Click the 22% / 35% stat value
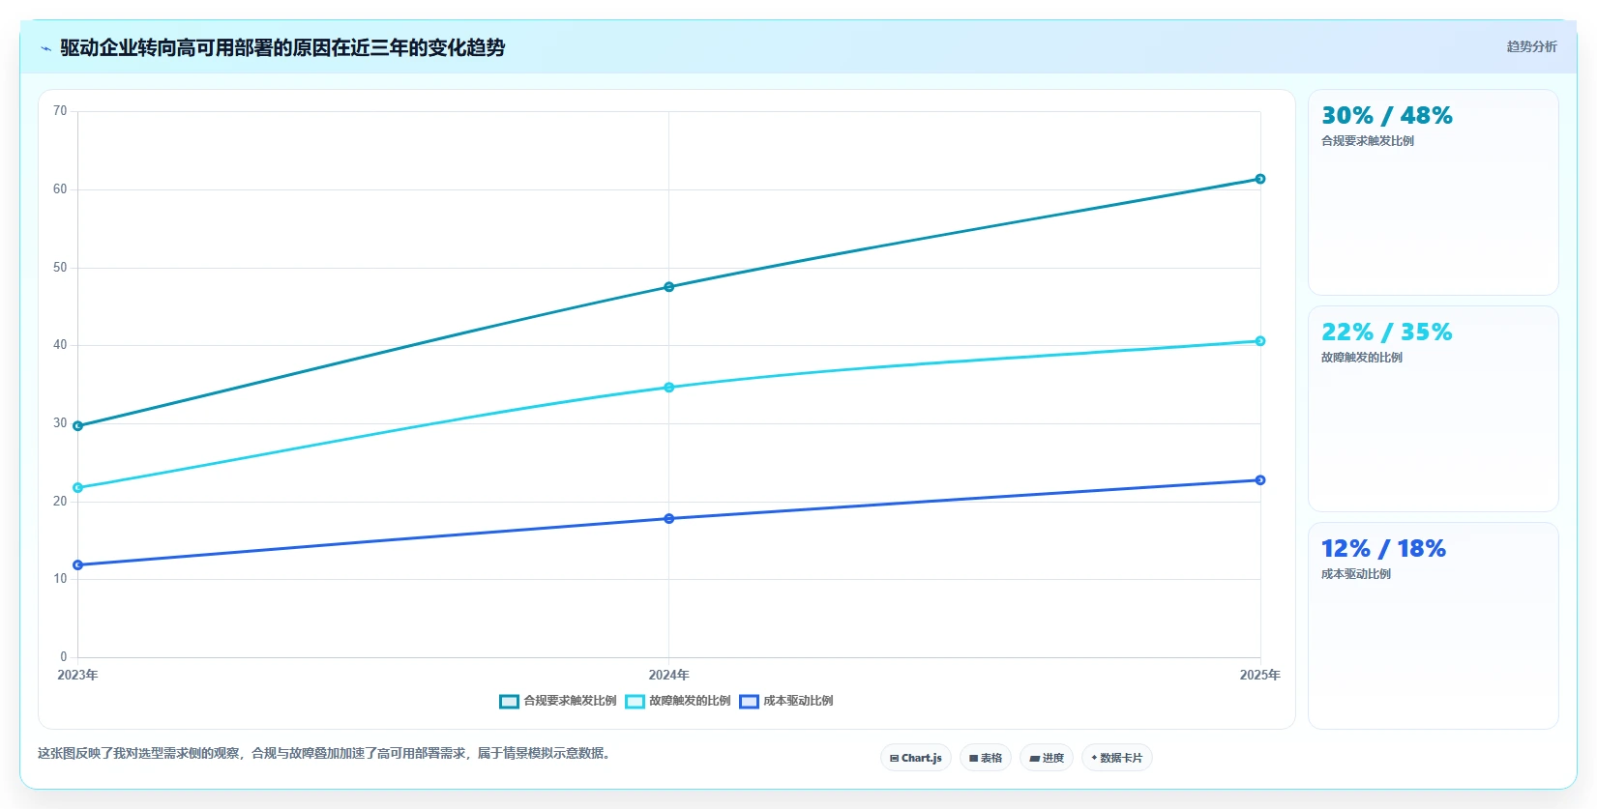This screenshot has height=809, width=1597. [x=1387, y=332]
